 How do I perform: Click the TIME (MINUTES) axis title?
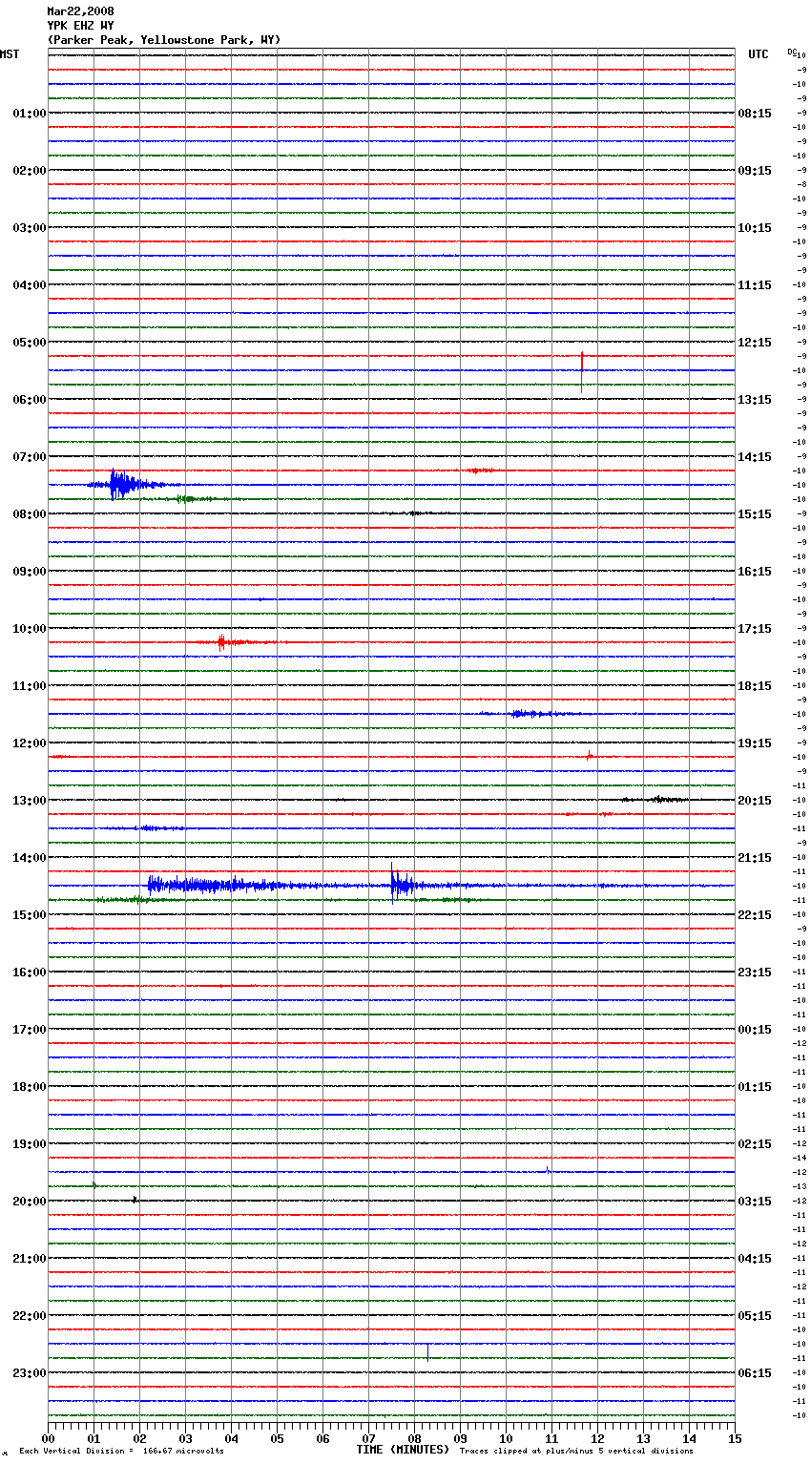(403, 1450)
